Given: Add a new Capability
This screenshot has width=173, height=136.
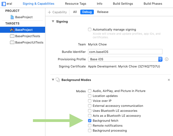Looking at the screenshot, I should [57, 12].
